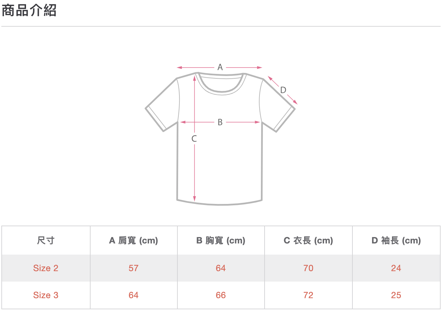Select the Size 2 row label
The height and width of the screenshot is (312, 444).
tap(46, 268)
